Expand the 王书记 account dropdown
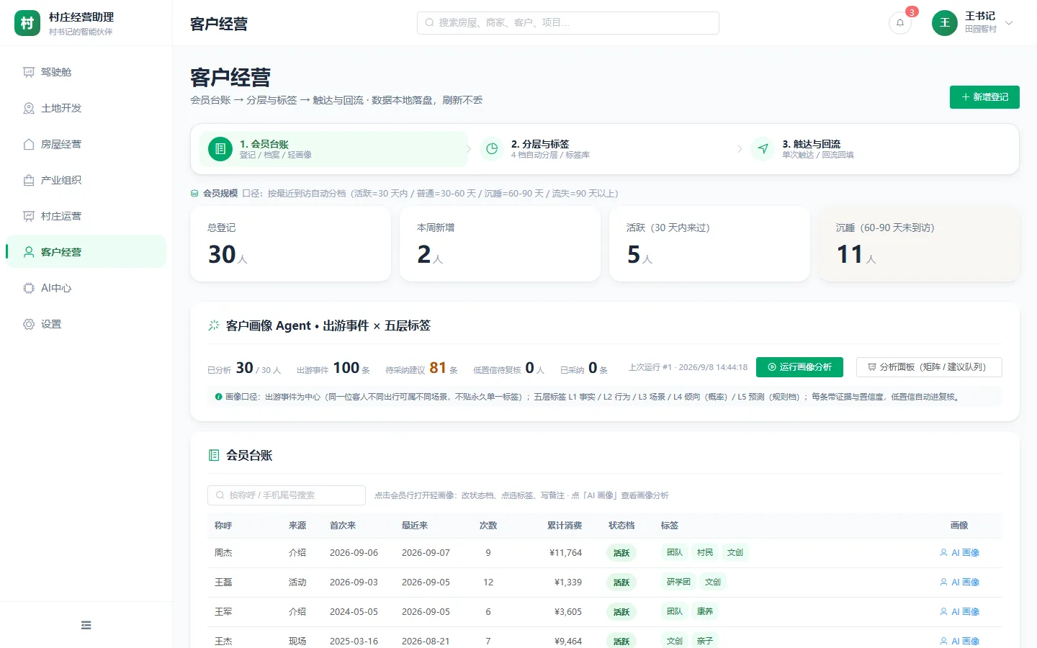 [x=1009, y=23]
